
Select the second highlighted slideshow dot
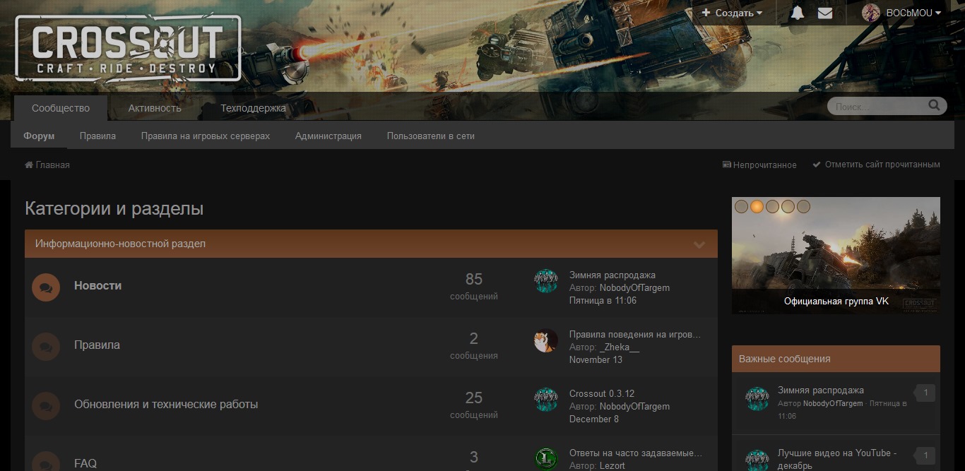[x=757, y=207]
